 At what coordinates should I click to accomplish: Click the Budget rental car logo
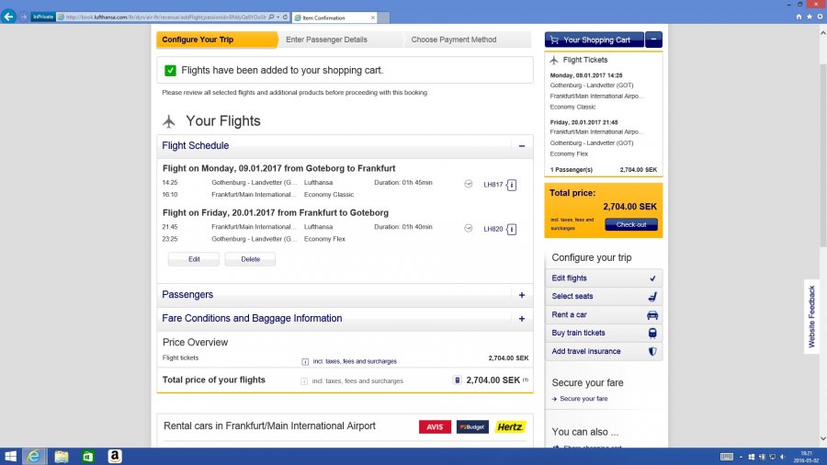coord(472,427)
